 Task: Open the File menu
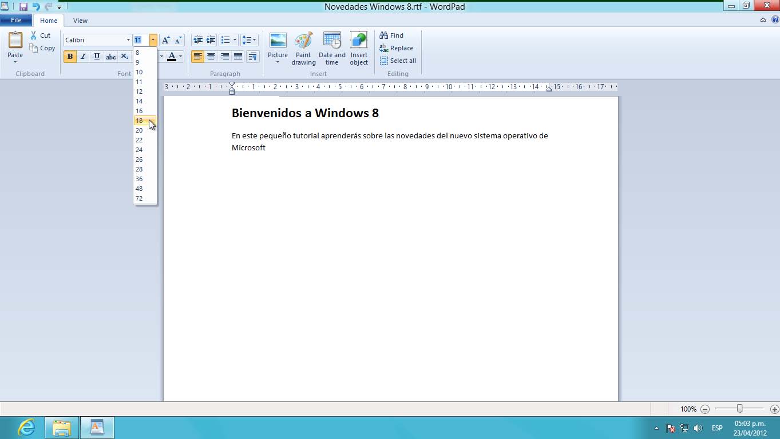[x=16, y=21]
